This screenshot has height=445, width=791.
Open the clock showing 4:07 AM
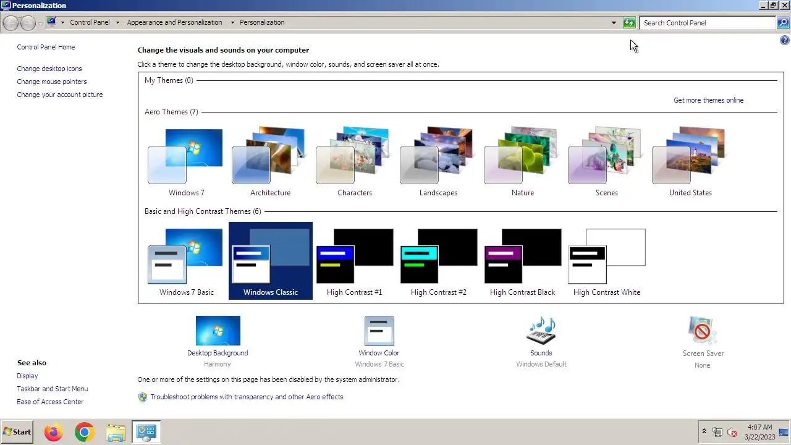click(x=759, y=431)
